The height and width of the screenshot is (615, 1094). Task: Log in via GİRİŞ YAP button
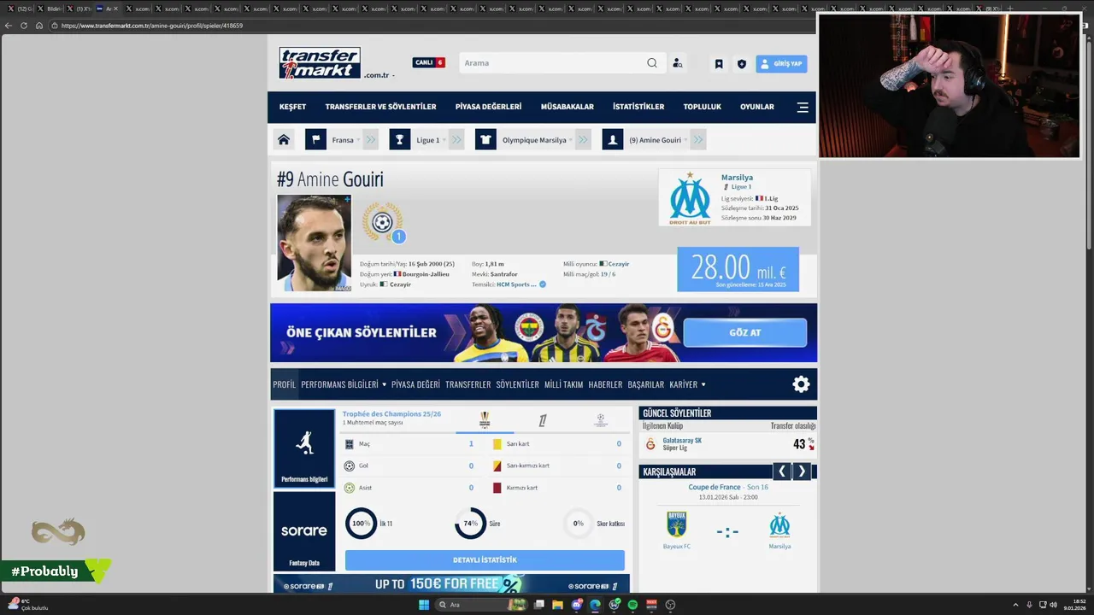(x=781, y=63)
